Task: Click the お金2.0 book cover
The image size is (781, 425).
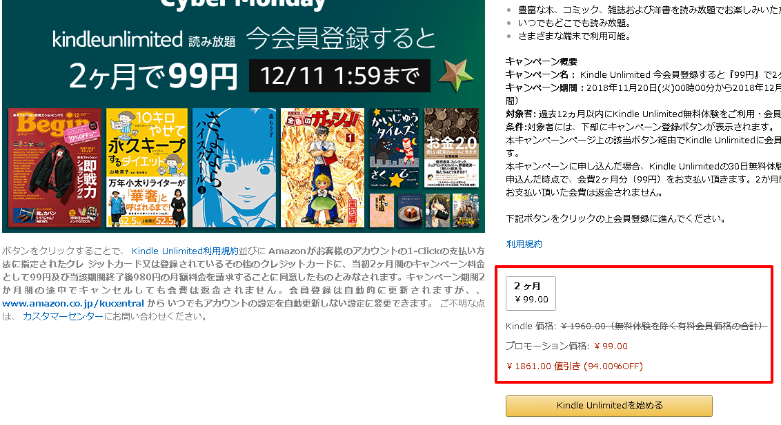Action: pos(451,148)
